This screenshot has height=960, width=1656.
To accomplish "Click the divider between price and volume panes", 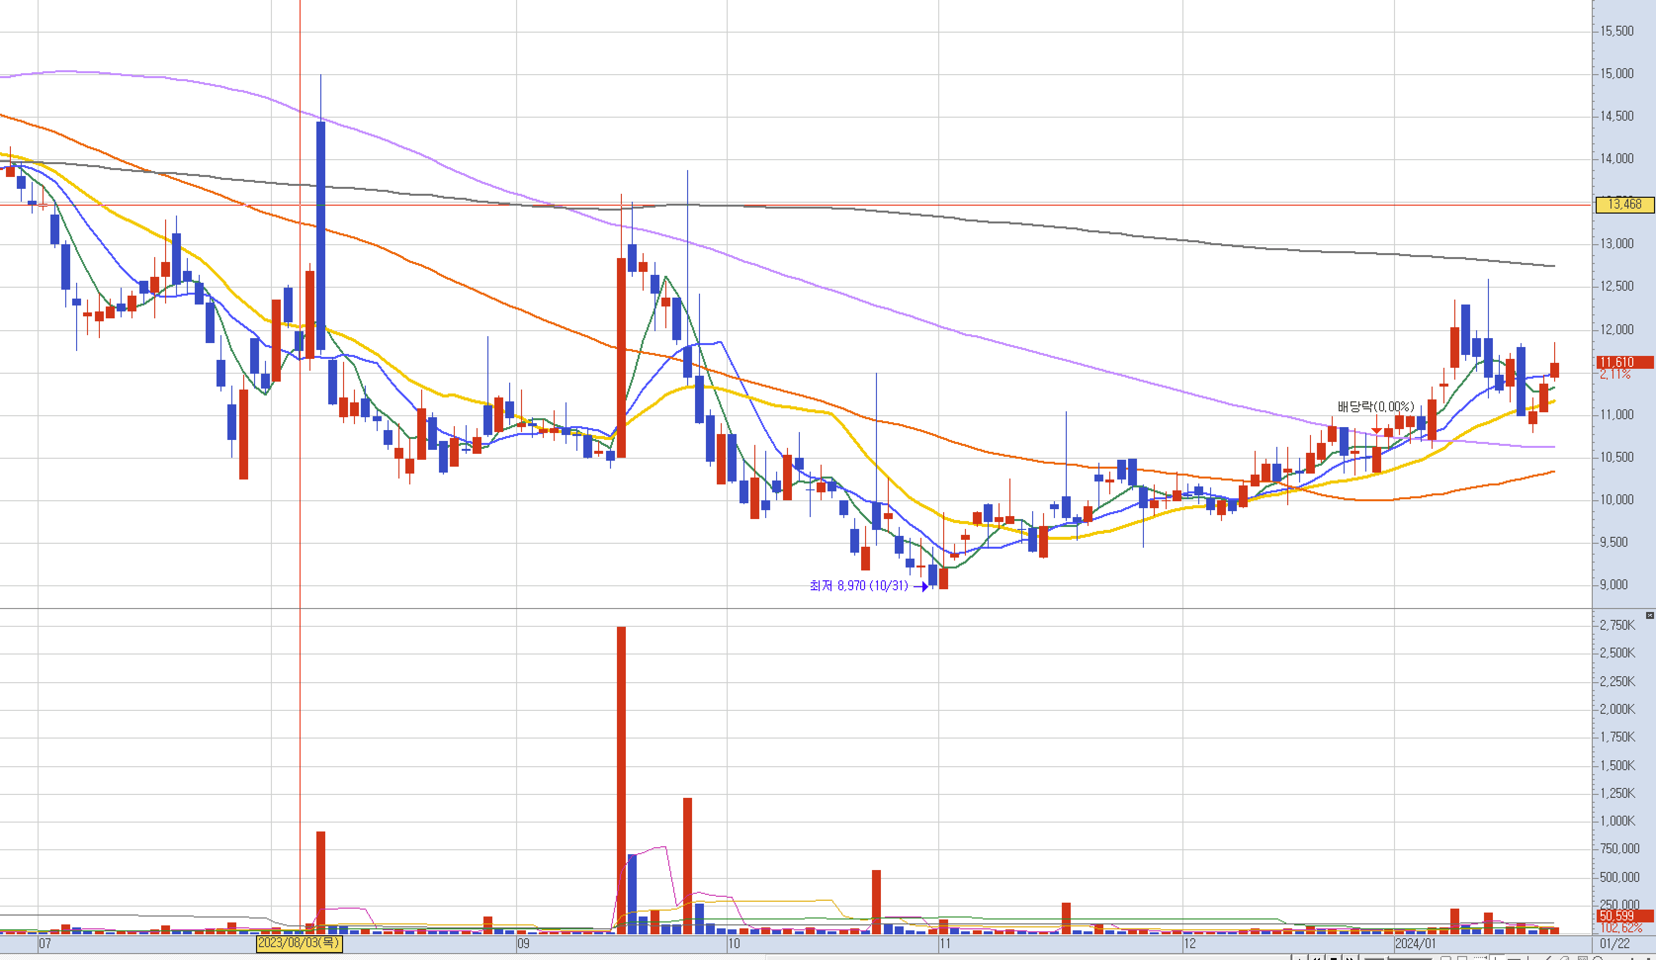I will 788,609.
